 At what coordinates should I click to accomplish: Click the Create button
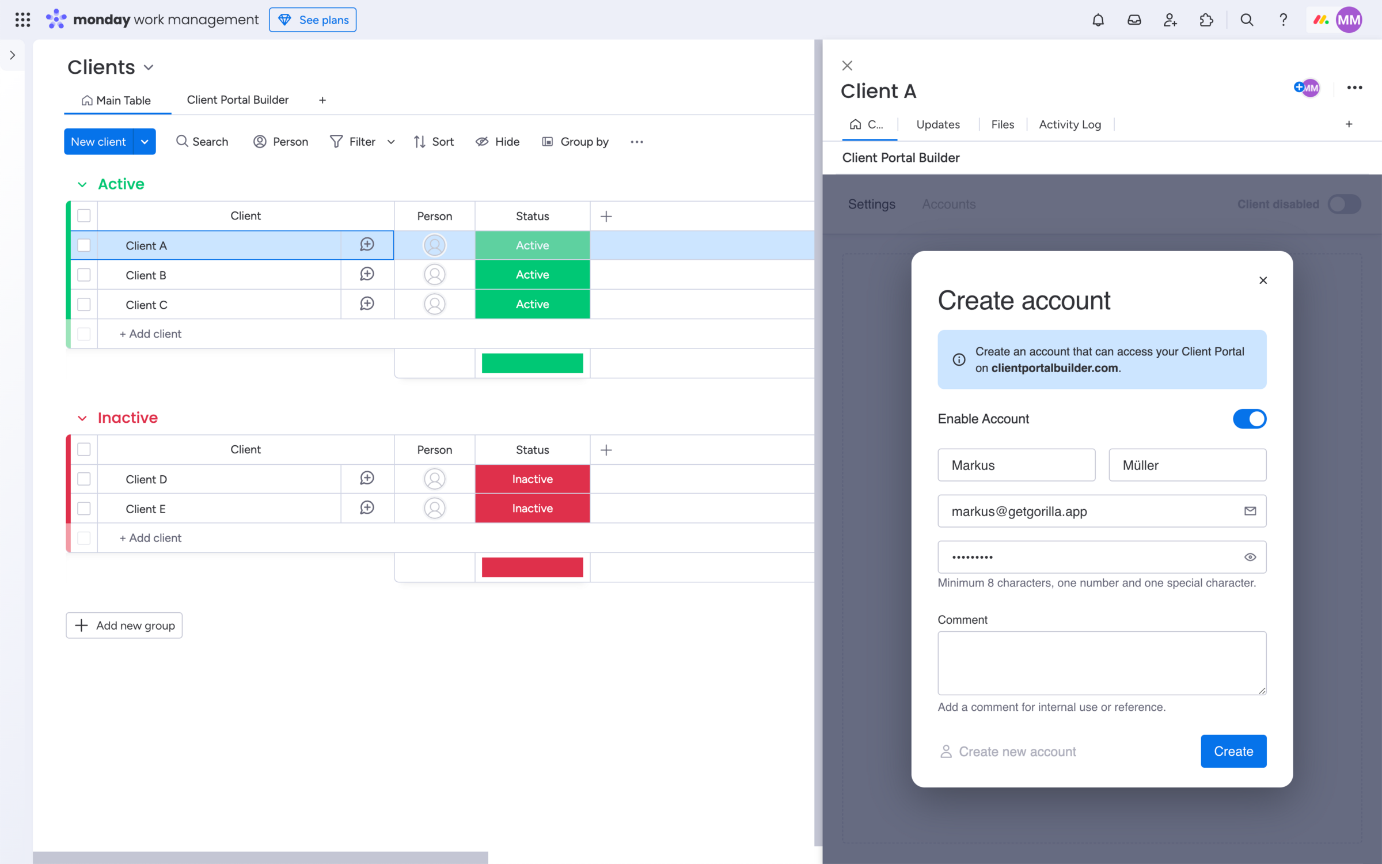point(1233,751)
